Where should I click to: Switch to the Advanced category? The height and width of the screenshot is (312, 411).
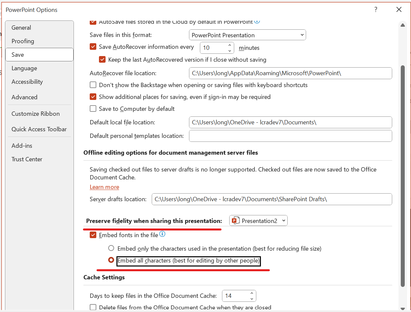[24, 97]
